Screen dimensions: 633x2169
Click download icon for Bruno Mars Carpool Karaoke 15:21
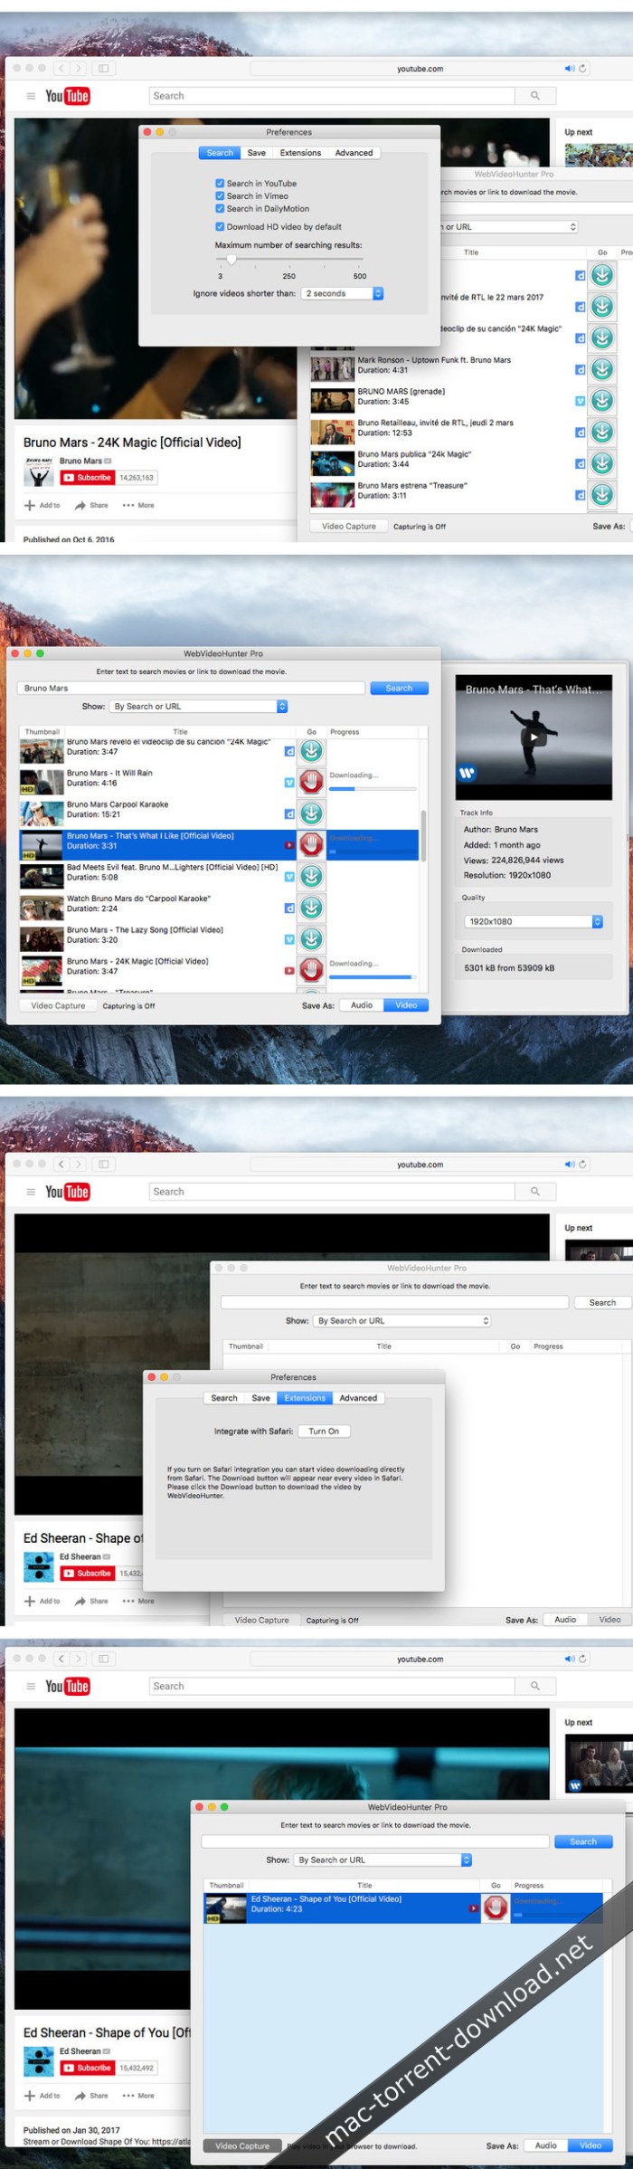[312, 813]
